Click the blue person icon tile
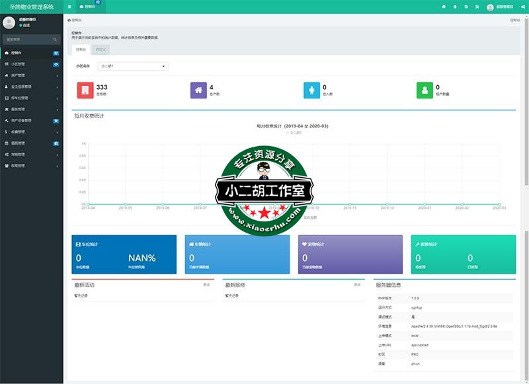The image size is (529, 384). coord(311,90)
